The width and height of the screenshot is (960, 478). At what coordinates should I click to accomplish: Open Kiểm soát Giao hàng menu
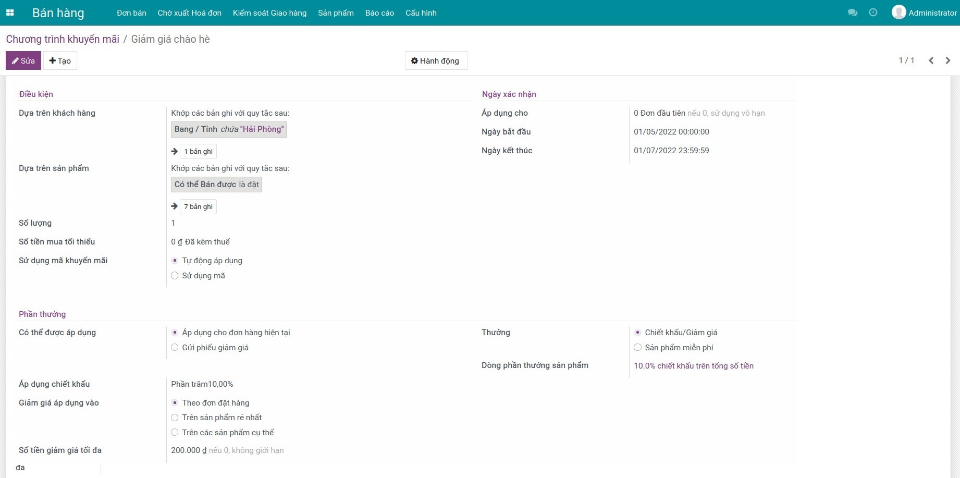click(x=269, y=13)
